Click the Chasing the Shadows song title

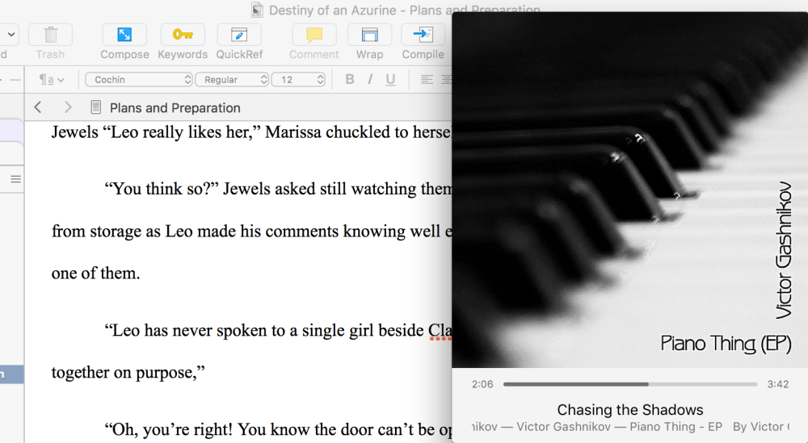click(x=629, y=410)
